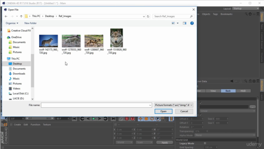This screenshot has height=149, width=264.
Task: Click the timeline preview range slider
Action: (40, 119)
